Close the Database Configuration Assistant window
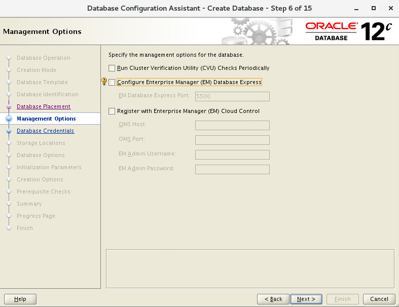 tap(391, 8)
